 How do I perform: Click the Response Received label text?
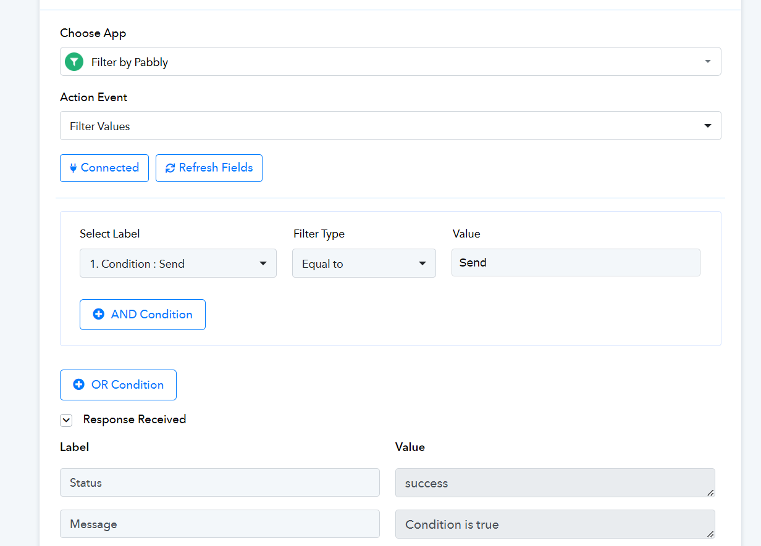pyautogui.click(x=135, y=420)
